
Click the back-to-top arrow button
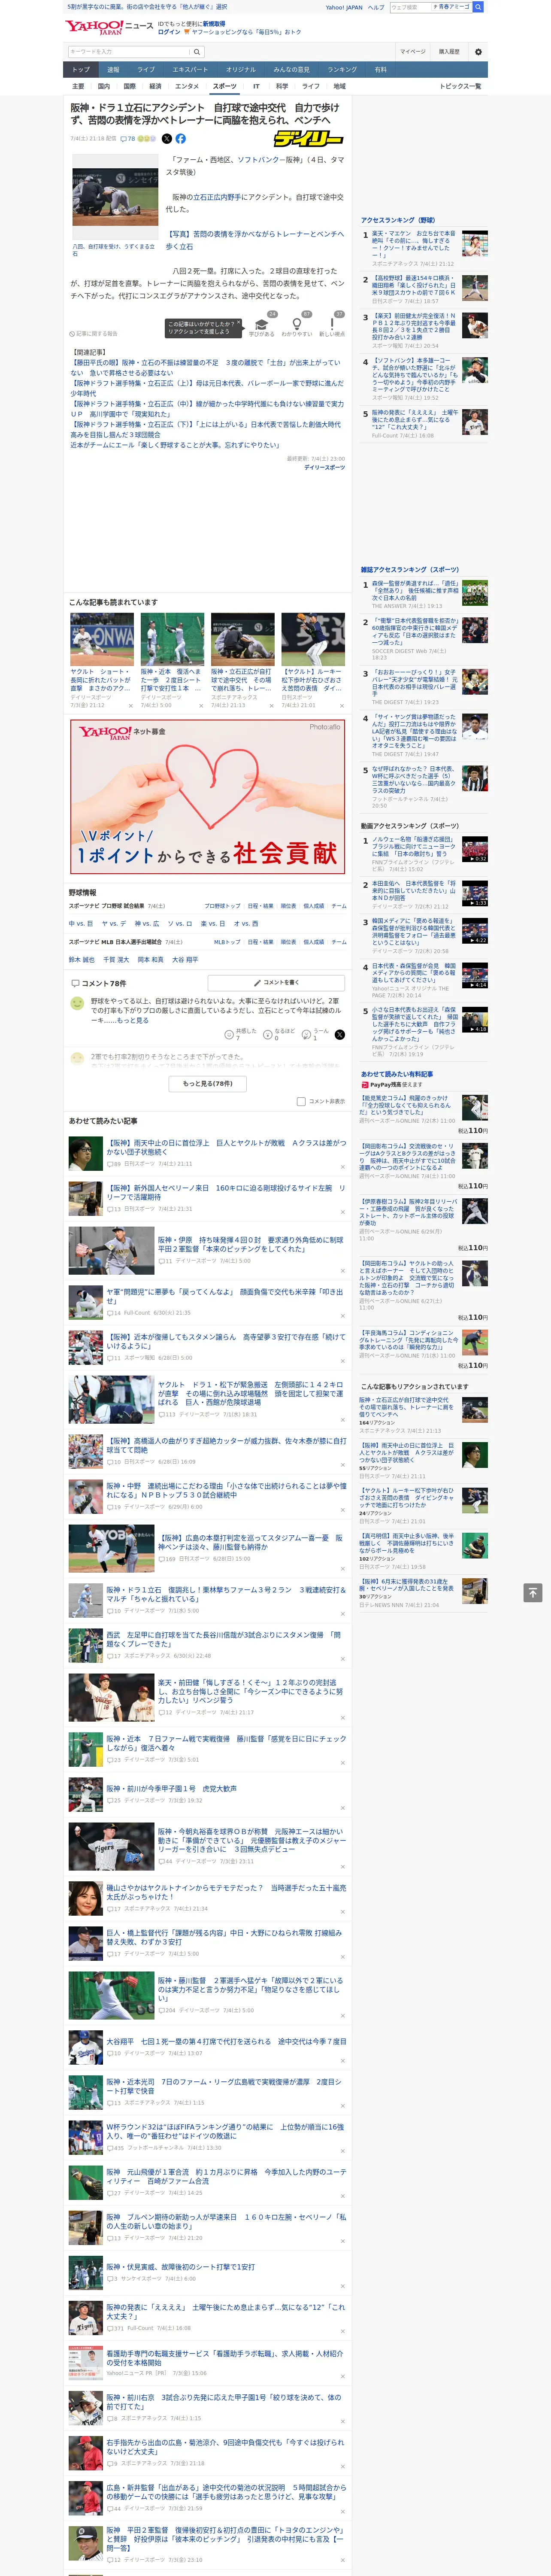point(533,1592)
